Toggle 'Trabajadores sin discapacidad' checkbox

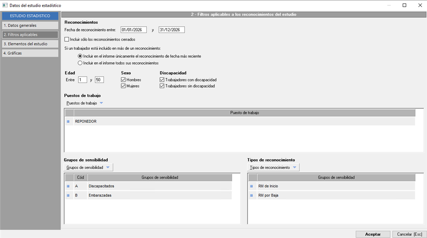tap(162, 86)
